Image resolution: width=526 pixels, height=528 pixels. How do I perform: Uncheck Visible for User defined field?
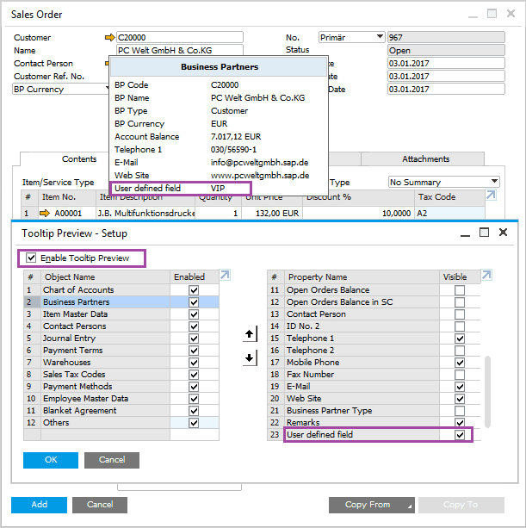(460, 435)
